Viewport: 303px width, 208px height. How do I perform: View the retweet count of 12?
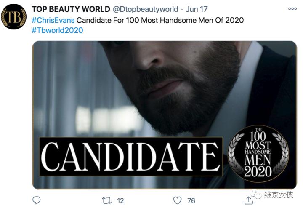click(120, 200)
